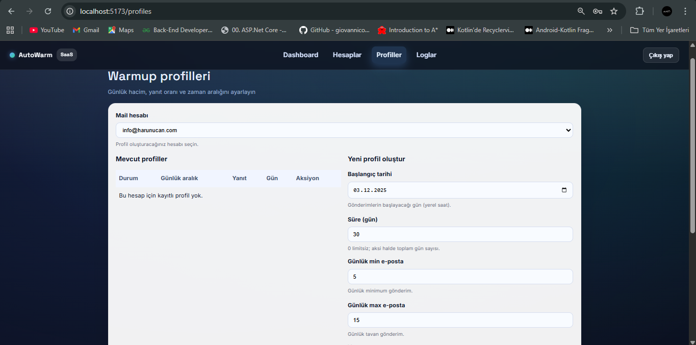
Task: Open the Loglar tab
Action: (x=426, y=55)
